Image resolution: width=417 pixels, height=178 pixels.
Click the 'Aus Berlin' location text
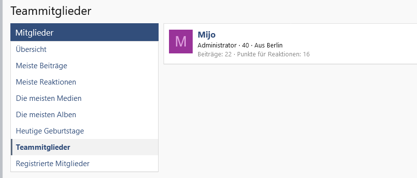coord(268,45)
